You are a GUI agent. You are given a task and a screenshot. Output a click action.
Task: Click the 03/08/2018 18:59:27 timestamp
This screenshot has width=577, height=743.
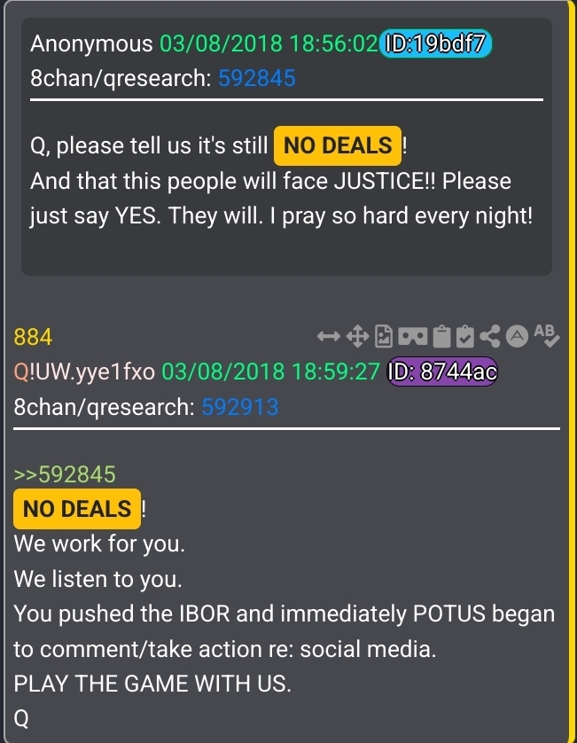point(271,372)
